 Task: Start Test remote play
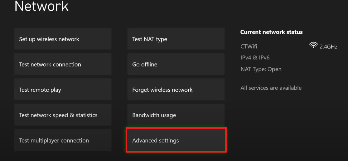tap(63, 90)
